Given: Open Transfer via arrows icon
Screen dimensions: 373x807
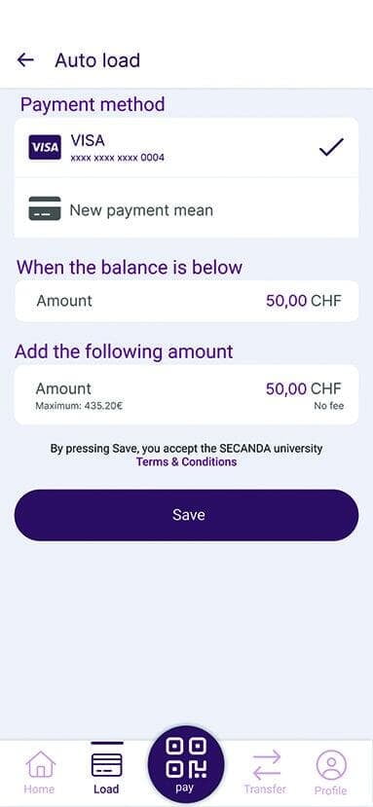Looking at the screenshot, I should tap(265, 765).
